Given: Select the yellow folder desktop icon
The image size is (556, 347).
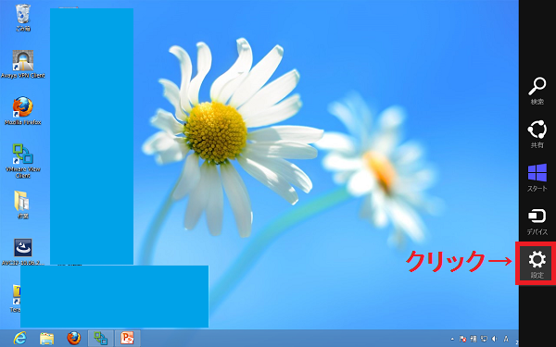Looking at the screenshot, I should tap(22, 204).
